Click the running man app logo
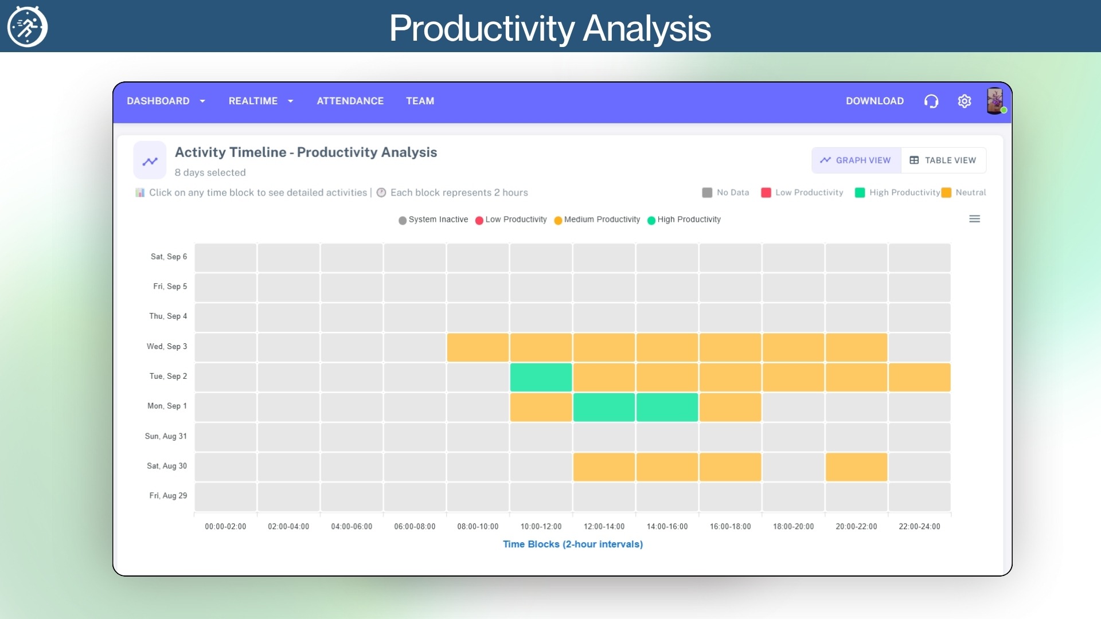 (27, 27)
